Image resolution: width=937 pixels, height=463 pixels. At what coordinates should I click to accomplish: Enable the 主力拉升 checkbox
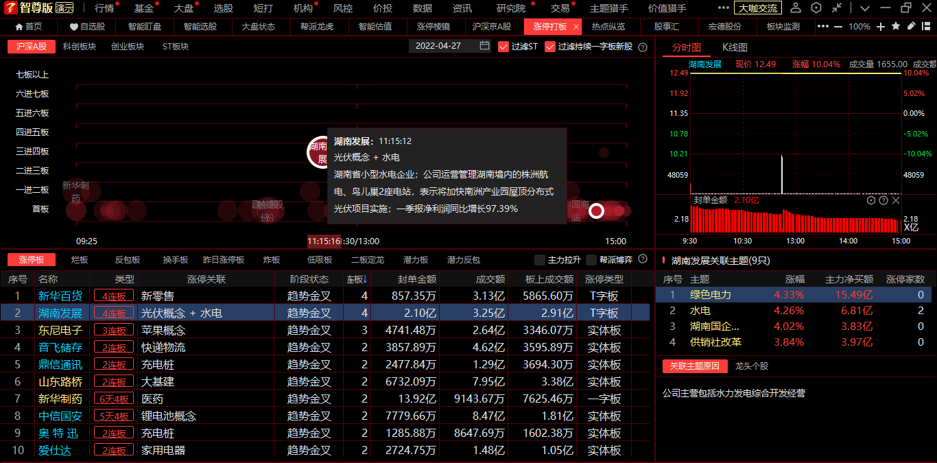pos(540,260)
